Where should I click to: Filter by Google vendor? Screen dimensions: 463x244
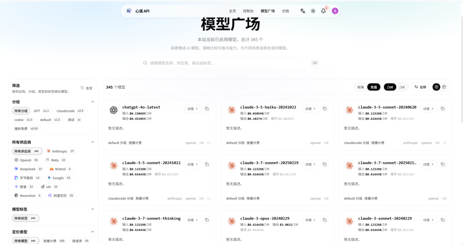(59, 178)
